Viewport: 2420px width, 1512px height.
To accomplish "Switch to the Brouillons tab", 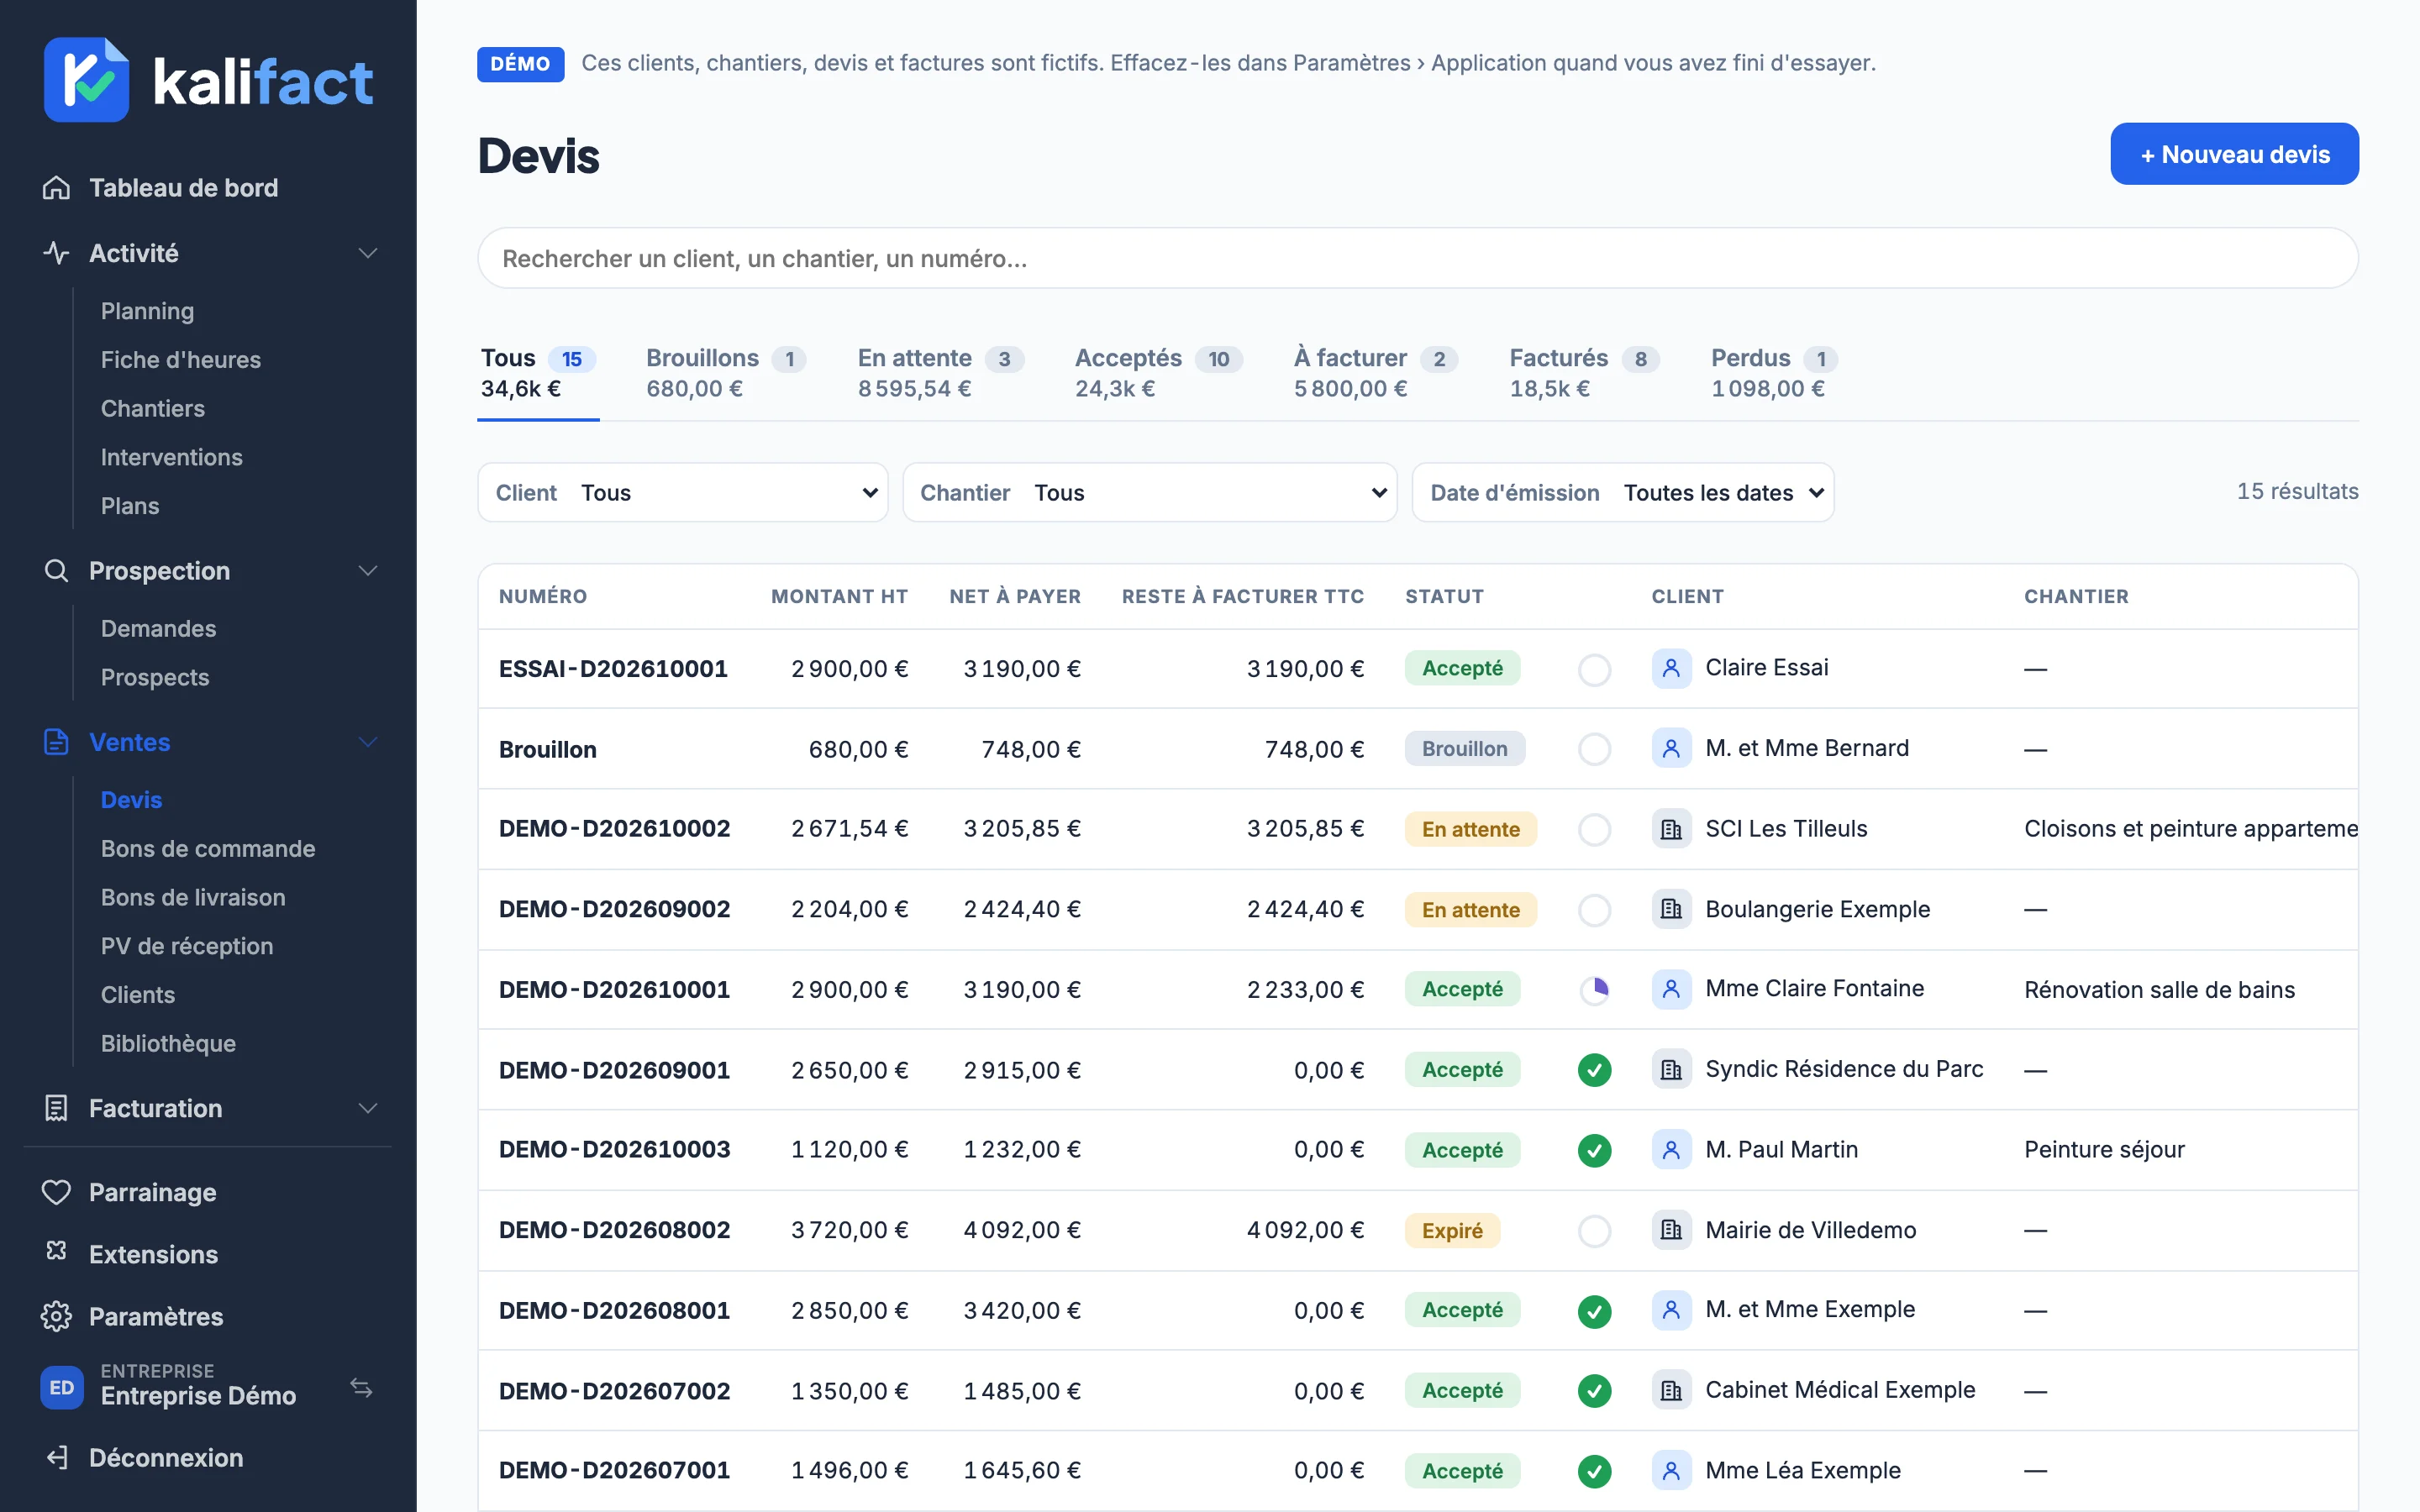I will point(726,373).
